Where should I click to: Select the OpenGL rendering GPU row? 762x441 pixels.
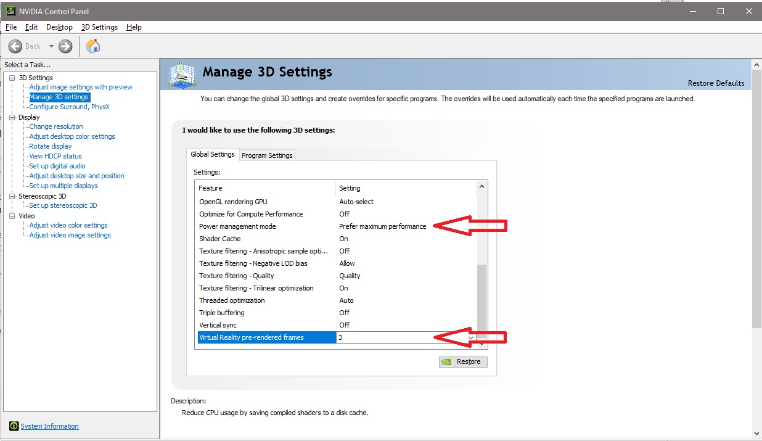(337, 202)
